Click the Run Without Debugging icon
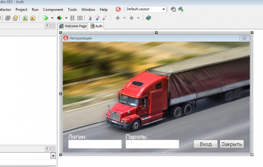 [x=59, y=18]
